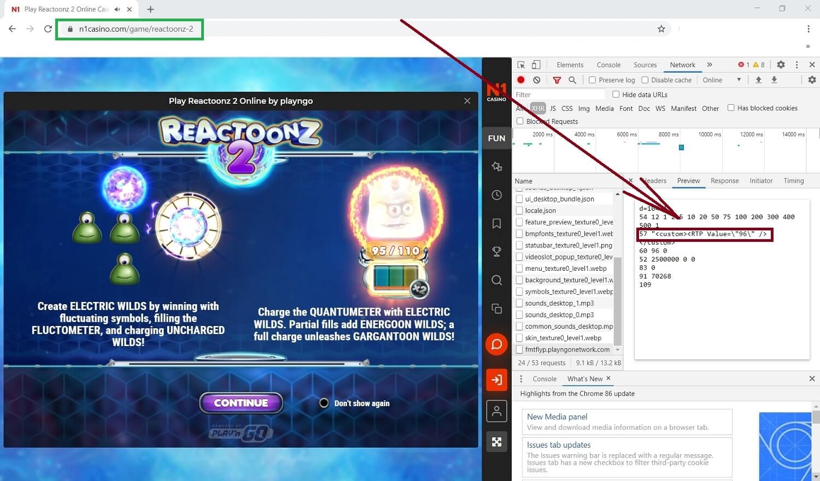Close the Reactoonz 2 game popup
Image resolution: width=820 pixels, height=481 pixels.
467,101
